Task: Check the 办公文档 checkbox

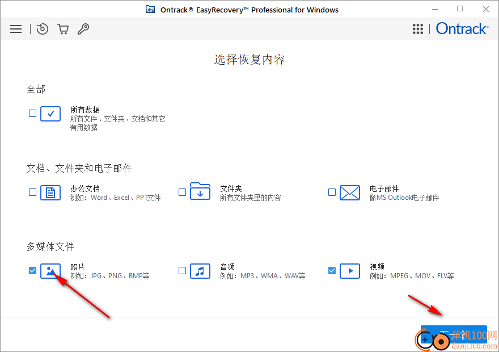Action: coord(32,192)
